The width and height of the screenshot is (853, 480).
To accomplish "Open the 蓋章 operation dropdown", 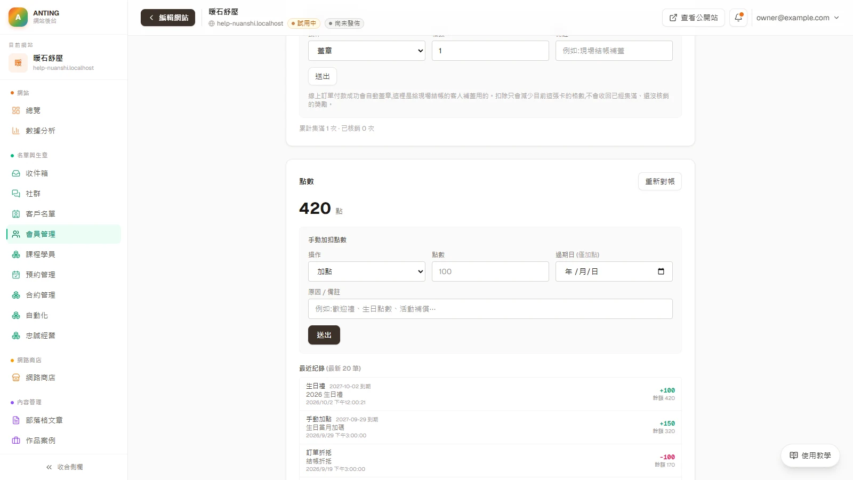I will point(367,51).
